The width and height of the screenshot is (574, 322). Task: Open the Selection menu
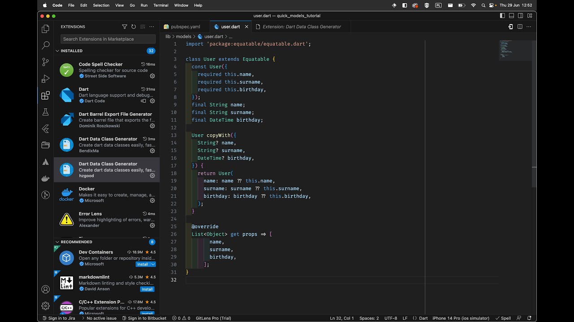coord(101,5)
